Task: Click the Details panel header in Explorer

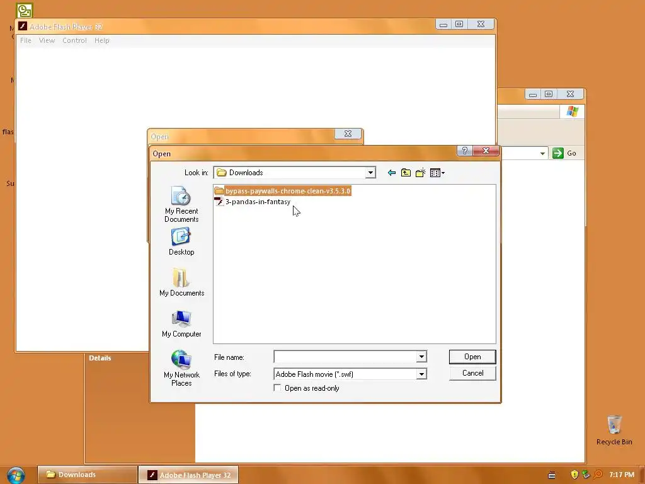Action: coord(100,358)
